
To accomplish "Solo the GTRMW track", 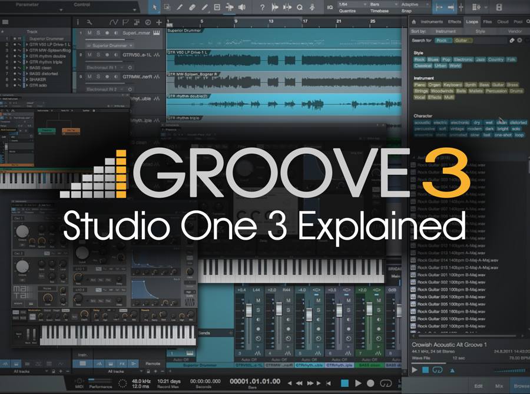I will 98,77.
